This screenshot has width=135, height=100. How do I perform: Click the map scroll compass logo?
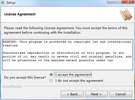(x=126, y=14)
